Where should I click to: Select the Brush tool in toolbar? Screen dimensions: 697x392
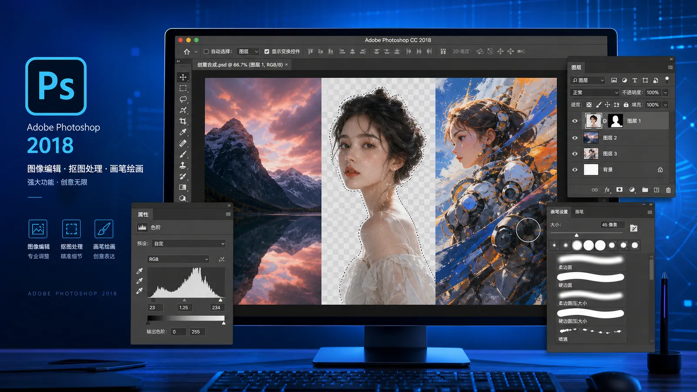click(x=183, y=154)
